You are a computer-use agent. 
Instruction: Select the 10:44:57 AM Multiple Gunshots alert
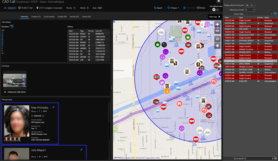coord(250,49)
